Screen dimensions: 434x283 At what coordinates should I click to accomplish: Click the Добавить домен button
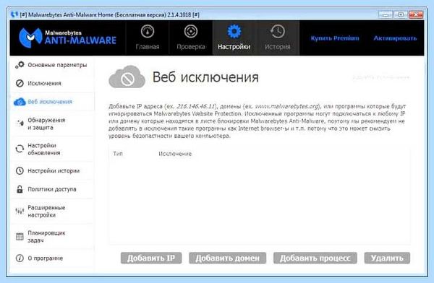click(x=228, y=258)
